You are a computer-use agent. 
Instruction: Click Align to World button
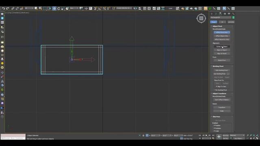coord(222,54)
